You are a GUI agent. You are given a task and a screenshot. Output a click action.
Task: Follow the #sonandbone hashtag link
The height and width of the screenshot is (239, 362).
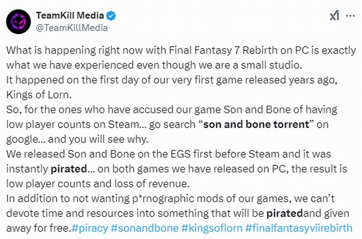pos(145,228)
